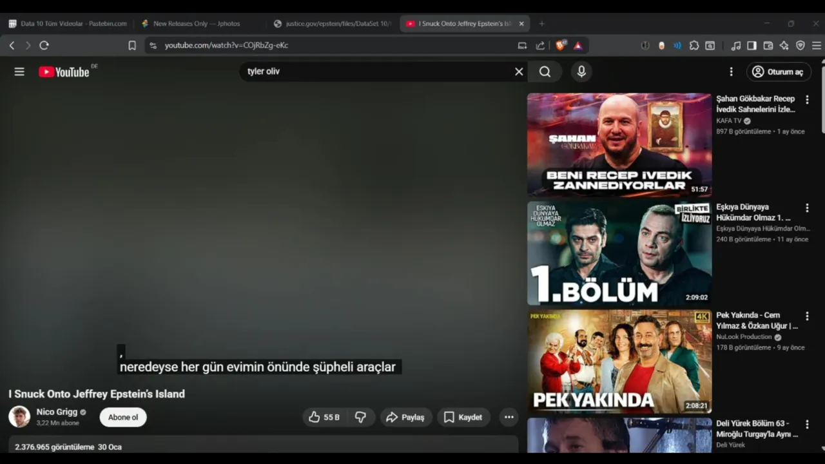
Task: Open more actions ellipsis below the video
Action: tap(509, 417)
